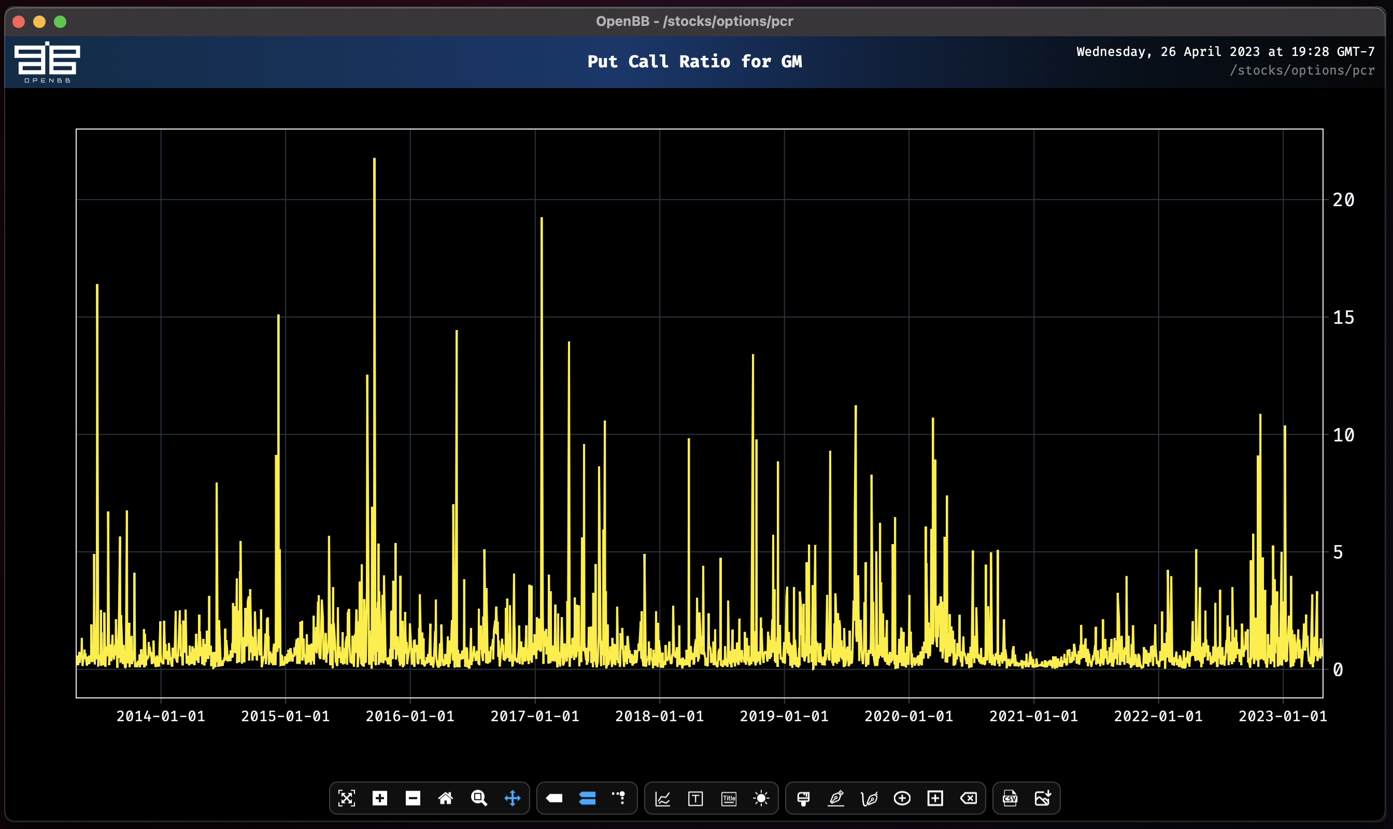Click the 2020-01-01 x-axis label
This screenshot has height=829, width=1393.
908,716
